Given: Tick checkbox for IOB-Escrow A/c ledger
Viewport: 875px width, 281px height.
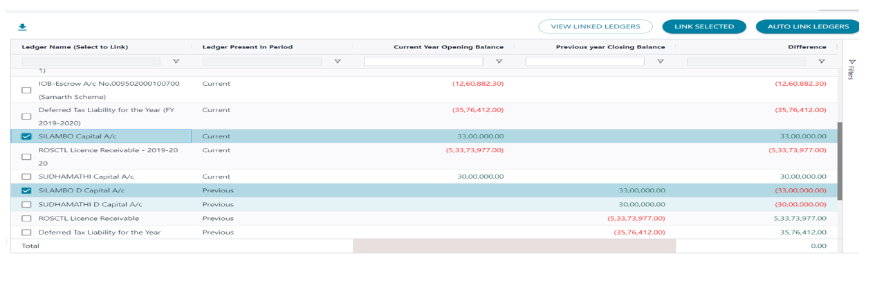Looking at the screenshot, I should click(x=26, y=91).
